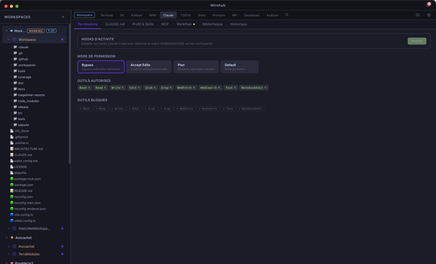Viewport: 436px width, 264px height.
Task: Collapse the Avocachet group
Action: point(7,238)
